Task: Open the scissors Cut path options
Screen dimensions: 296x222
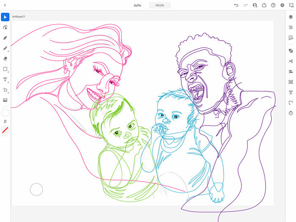Action: 291,61
